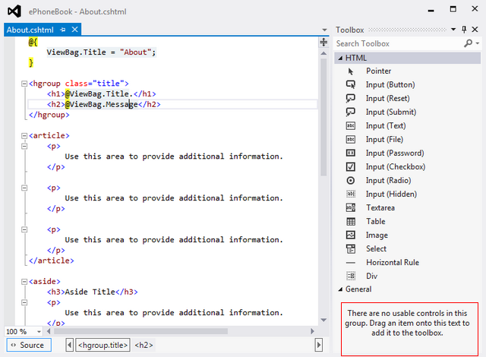This screenshot has width=486, height=357.
Task: Click the Input (Text) control icon
Action: click(351, 125)
